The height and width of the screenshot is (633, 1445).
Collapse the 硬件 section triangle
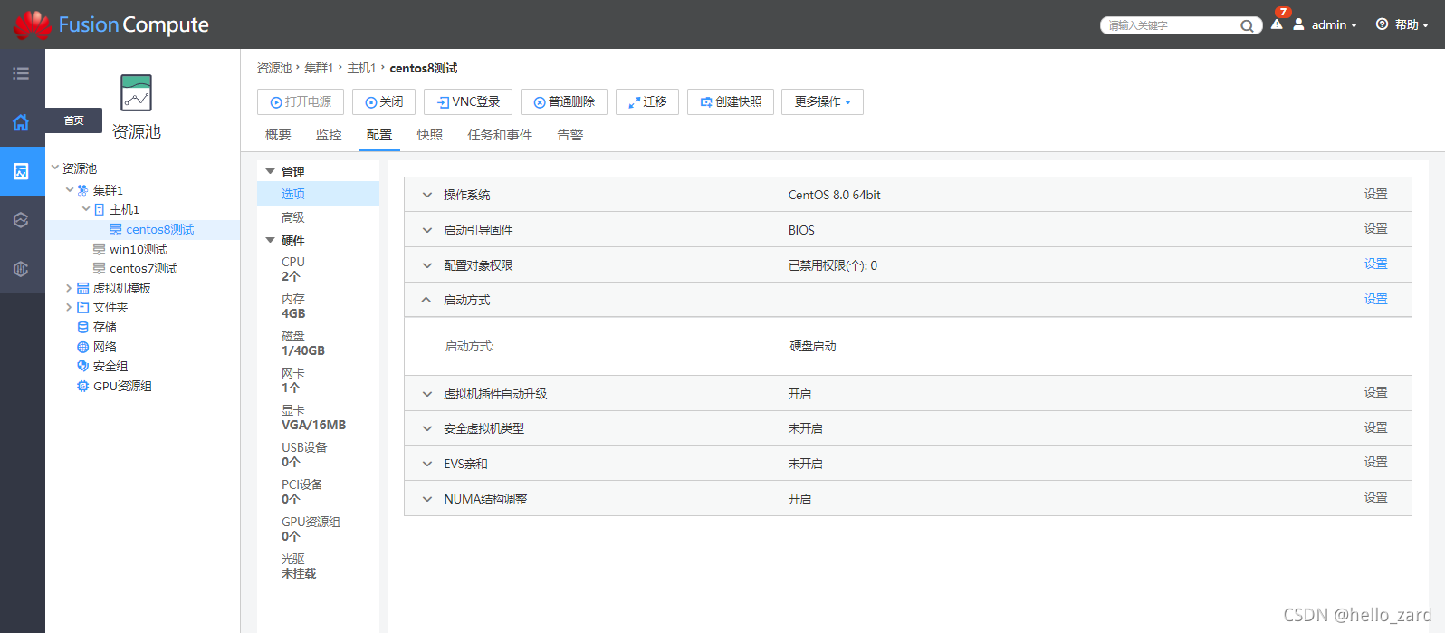[x=270, y=240]
